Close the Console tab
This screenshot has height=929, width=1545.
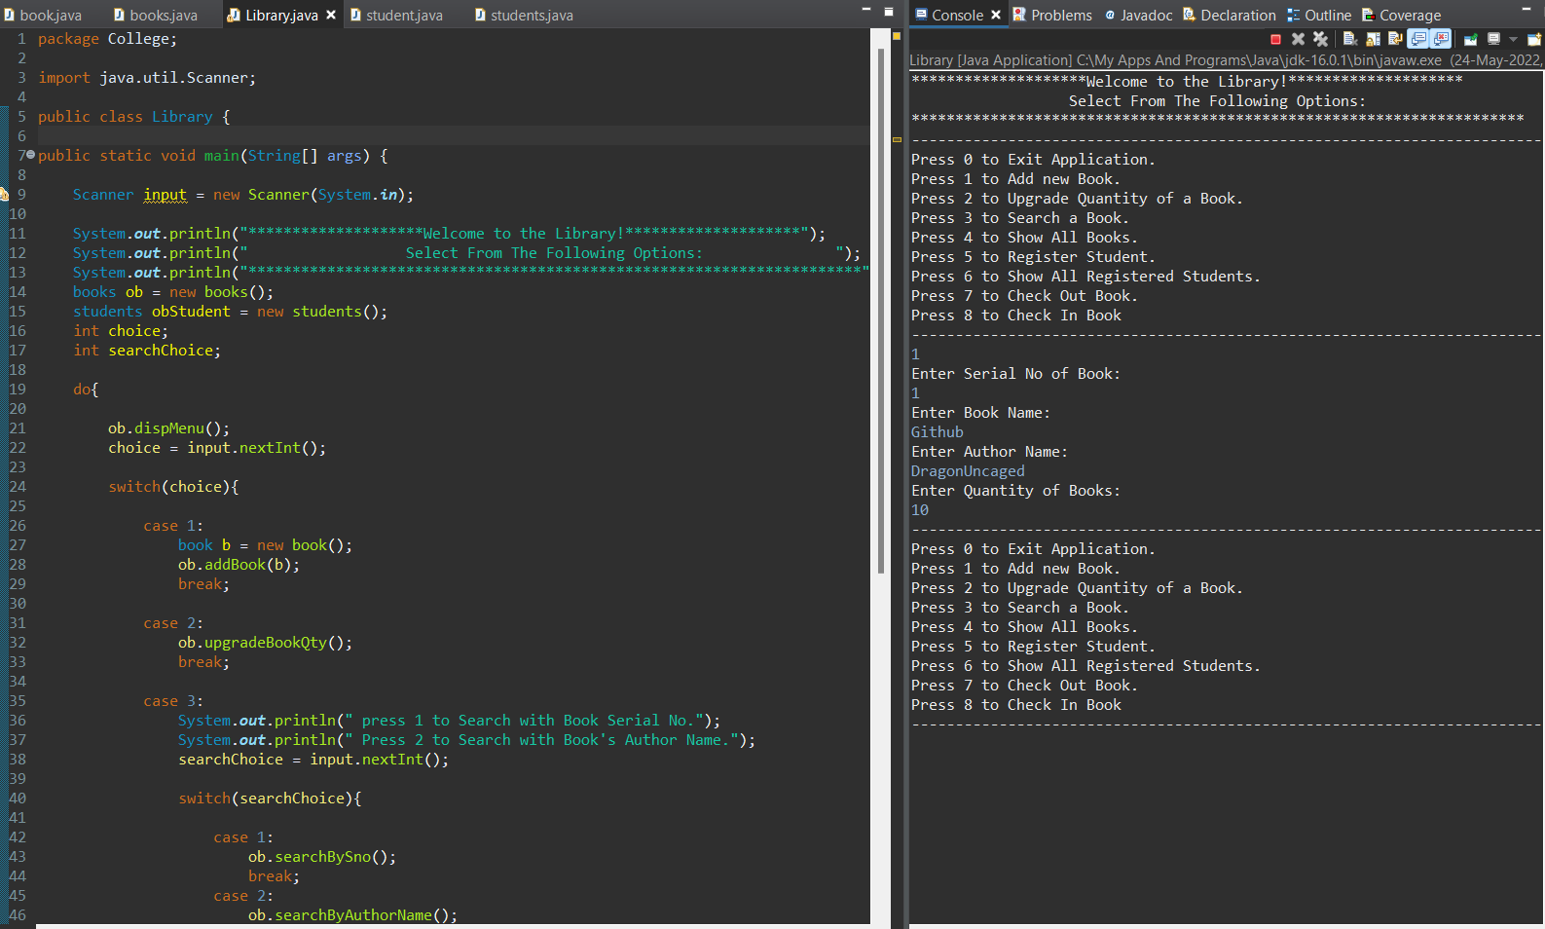(x=996, y=15)
